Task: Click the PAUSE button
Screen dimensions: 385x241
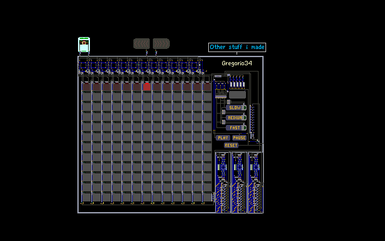Action: (239, 138)
